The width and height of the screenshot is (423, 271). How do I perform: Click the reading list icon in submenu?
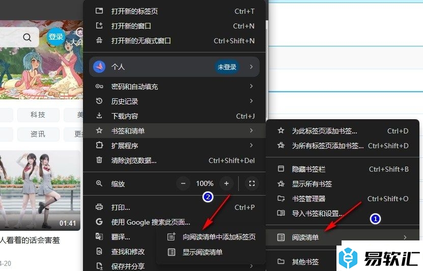coord(281,237)
